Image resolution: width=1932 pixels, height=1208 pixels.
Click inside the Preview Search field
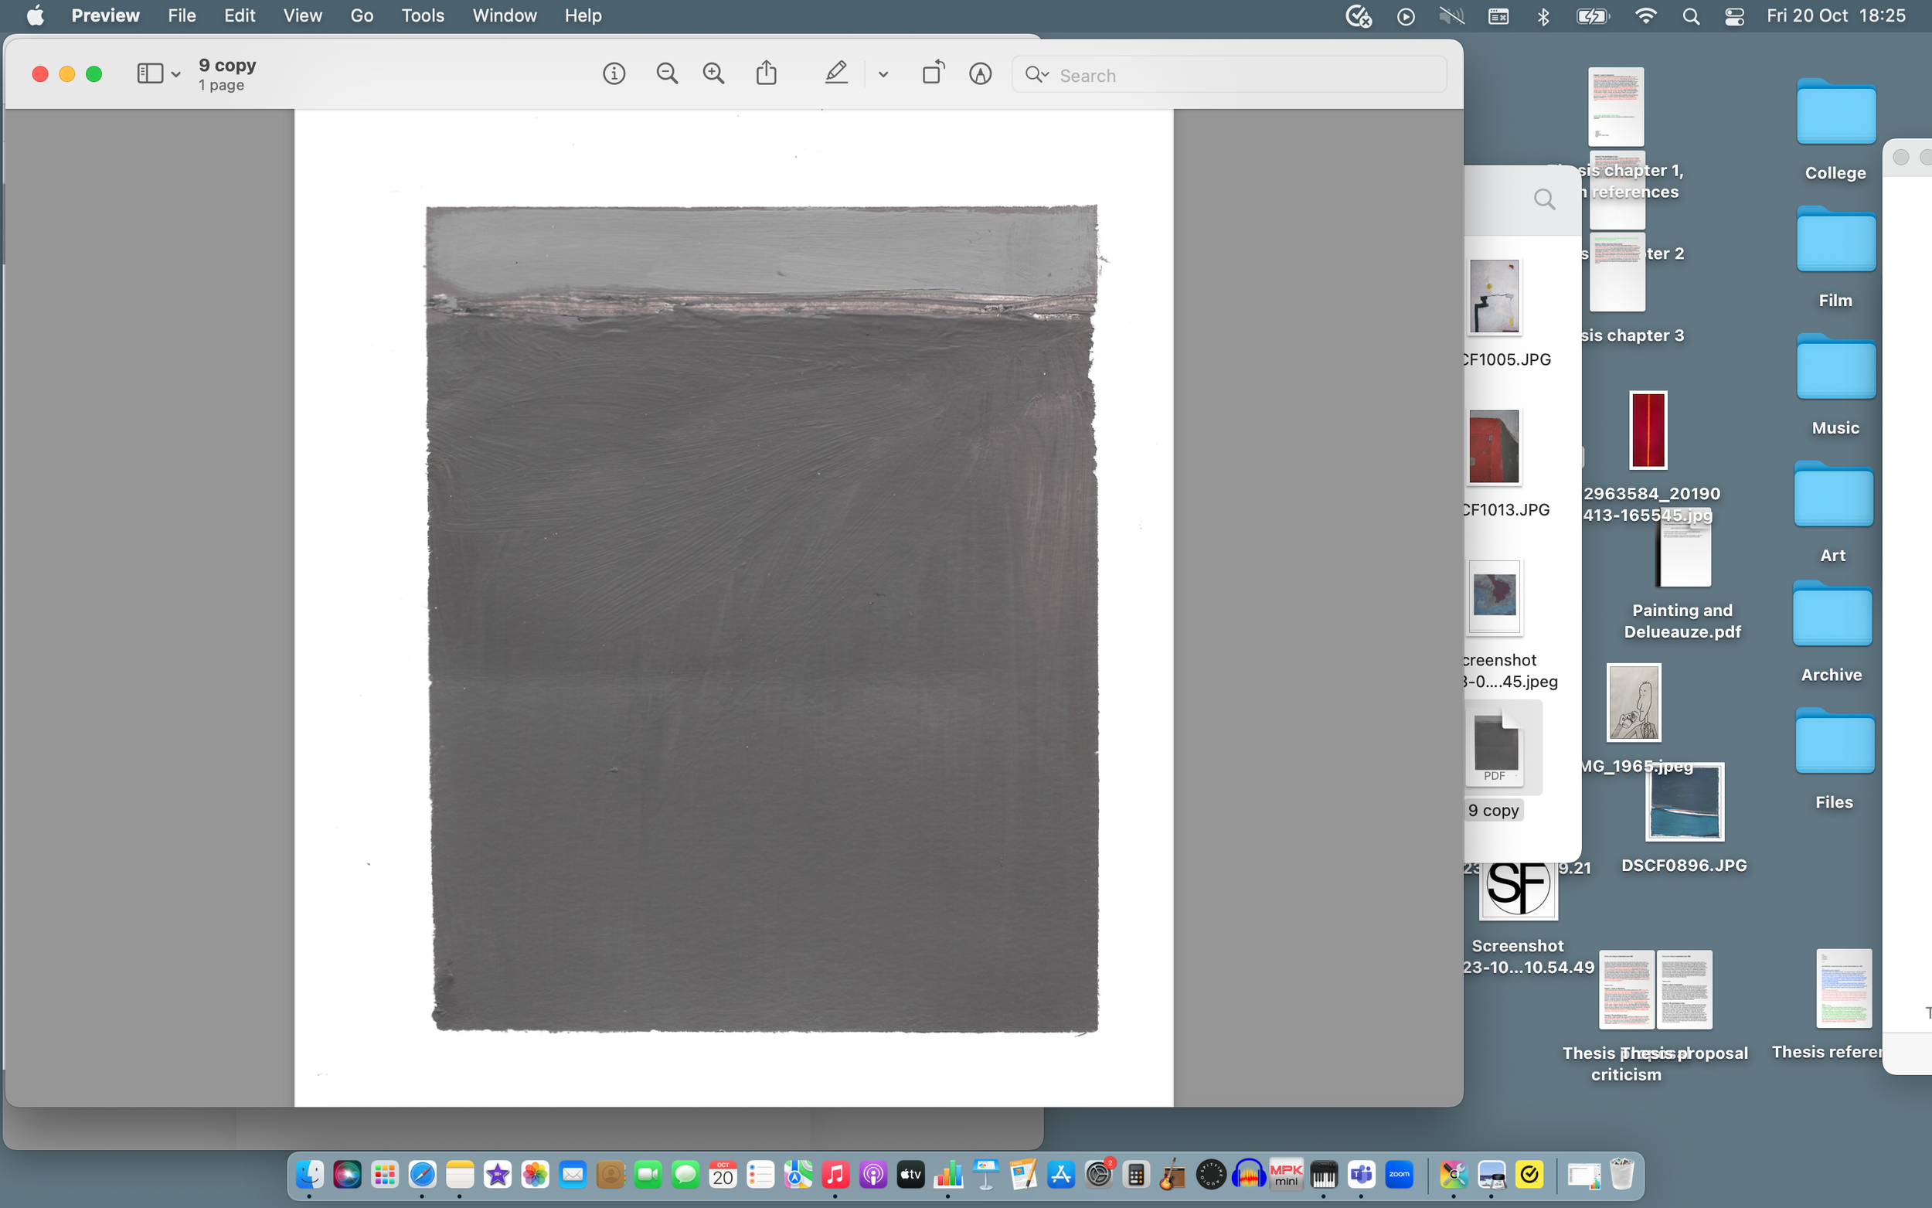(1230, 74)
